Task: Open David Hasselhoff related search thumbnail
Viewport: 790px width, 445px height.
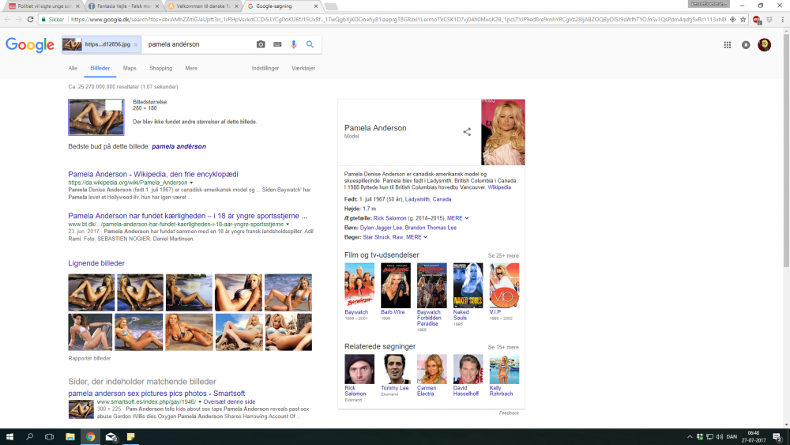Action: (468, 369)
